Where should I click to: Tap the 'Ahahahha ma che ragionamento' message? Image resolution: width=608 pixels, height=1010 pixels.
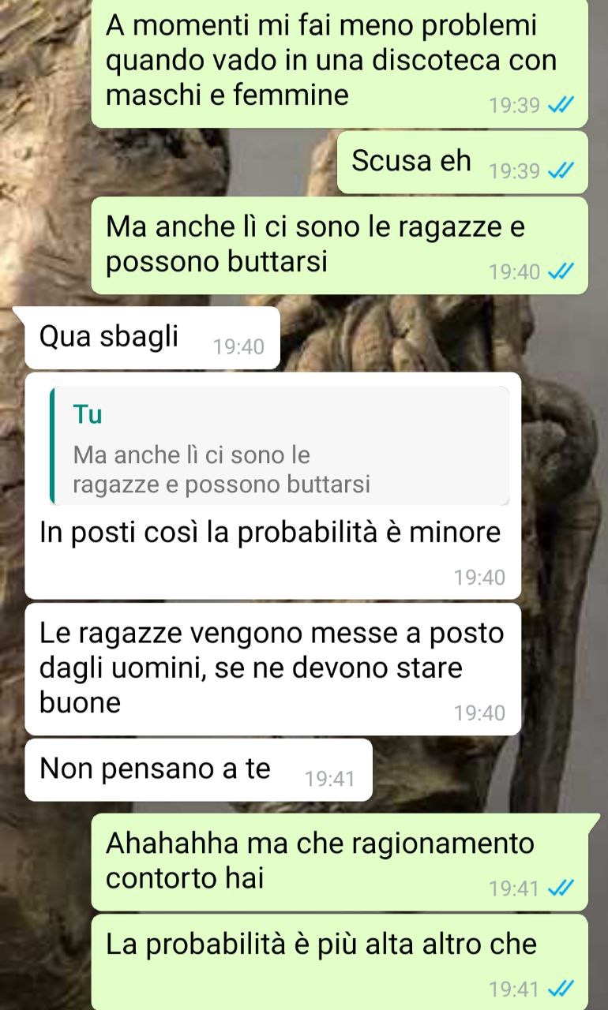pos(340,862)
